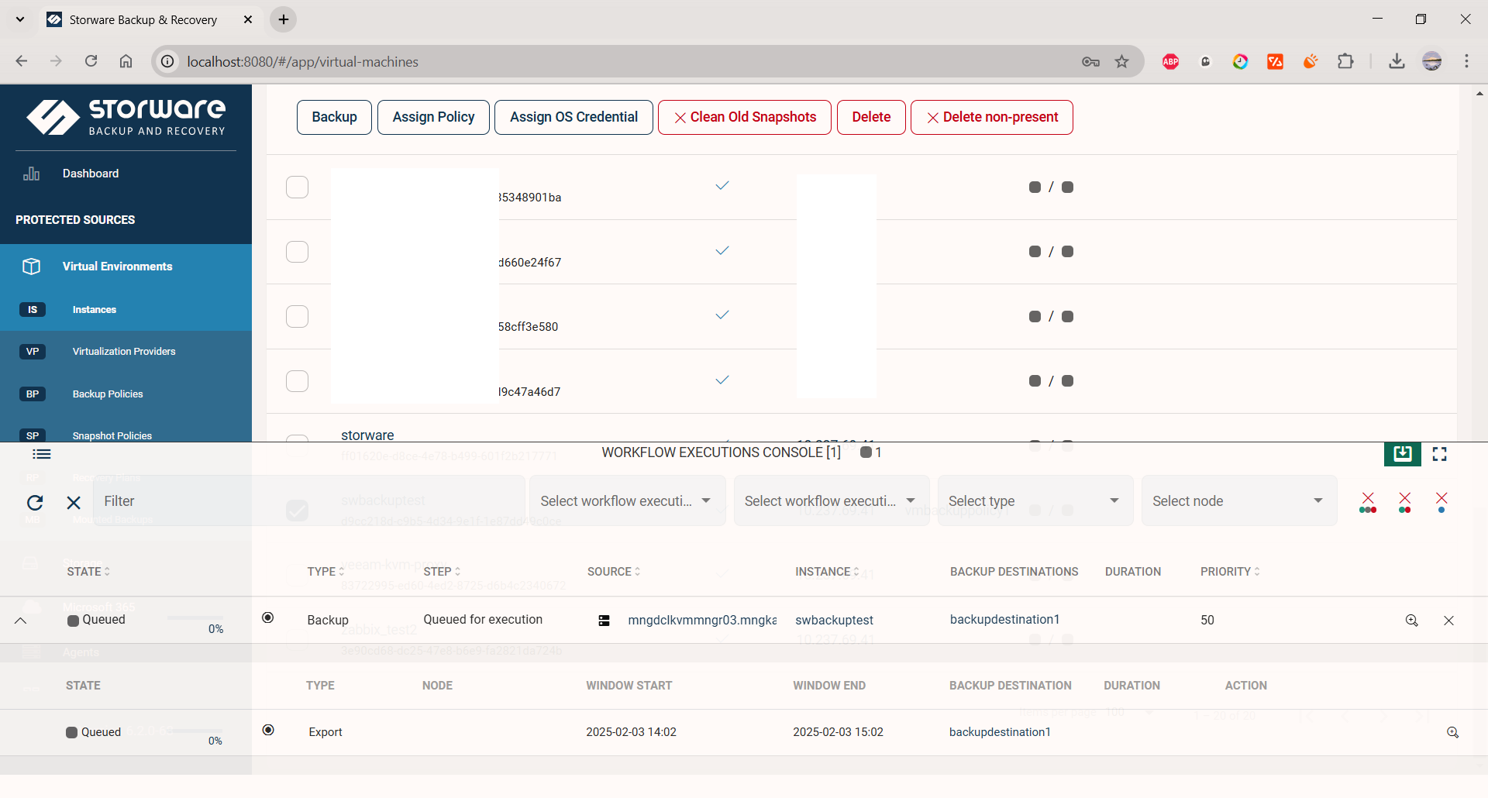
Task: Sort tasks by INSTANCE column
Action: [827, 572]
